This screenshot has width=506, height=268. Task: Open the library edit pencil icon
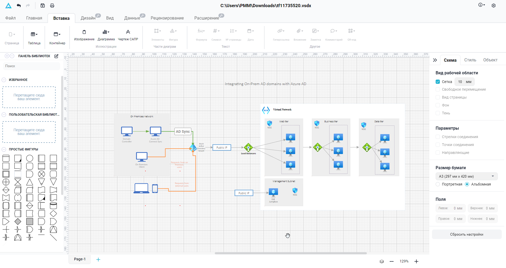[x=56, y=56]
